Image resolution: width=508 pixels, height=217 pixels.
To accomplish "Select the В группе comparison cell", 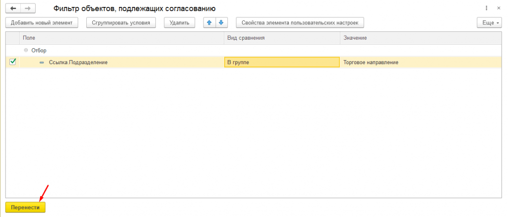I will [x=282, y=62].
